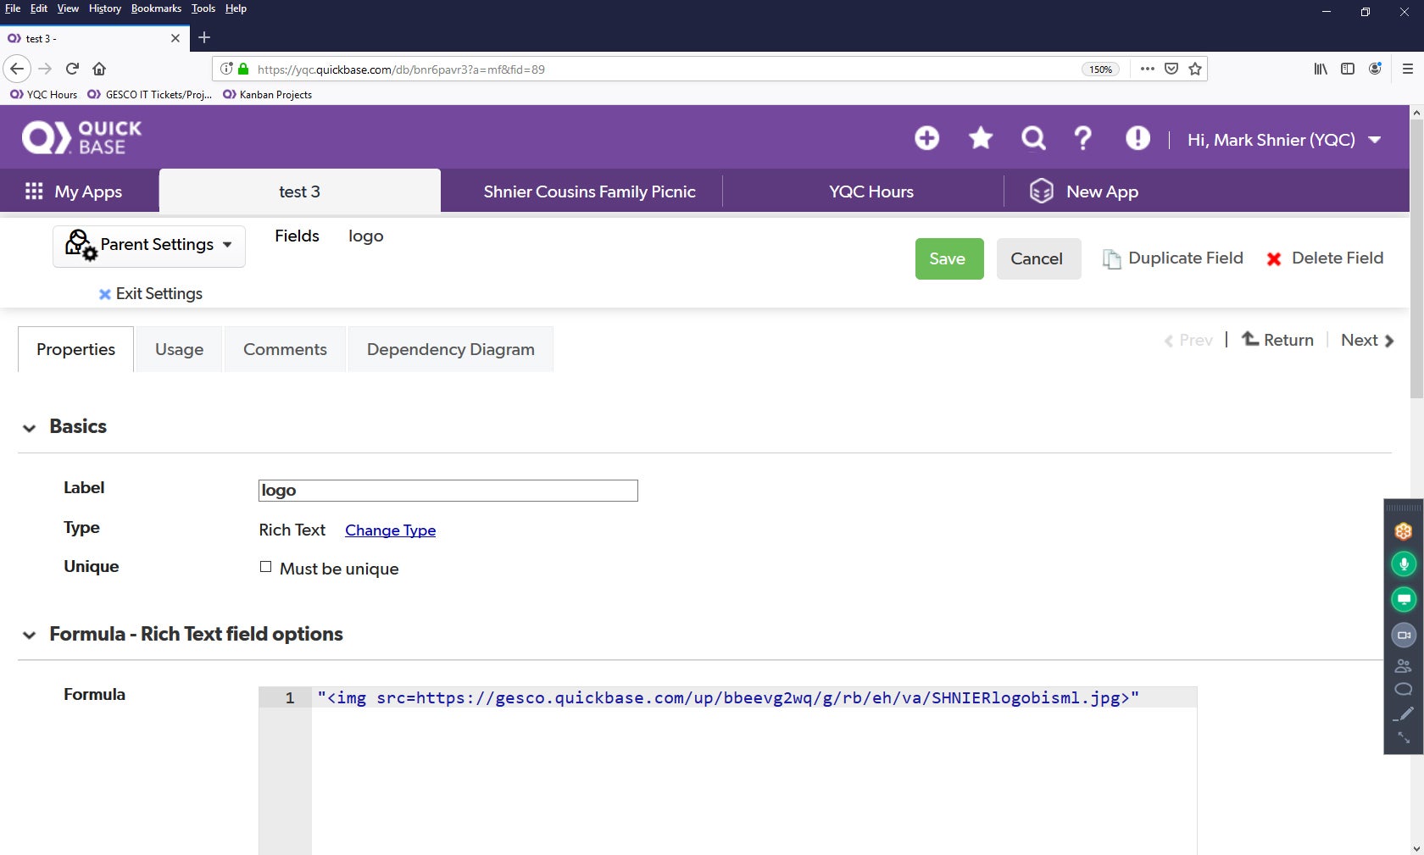Viewport: 1424px width, 855px height.
Task: Click the 150% zoom indicator
Action: (1100, 69)
